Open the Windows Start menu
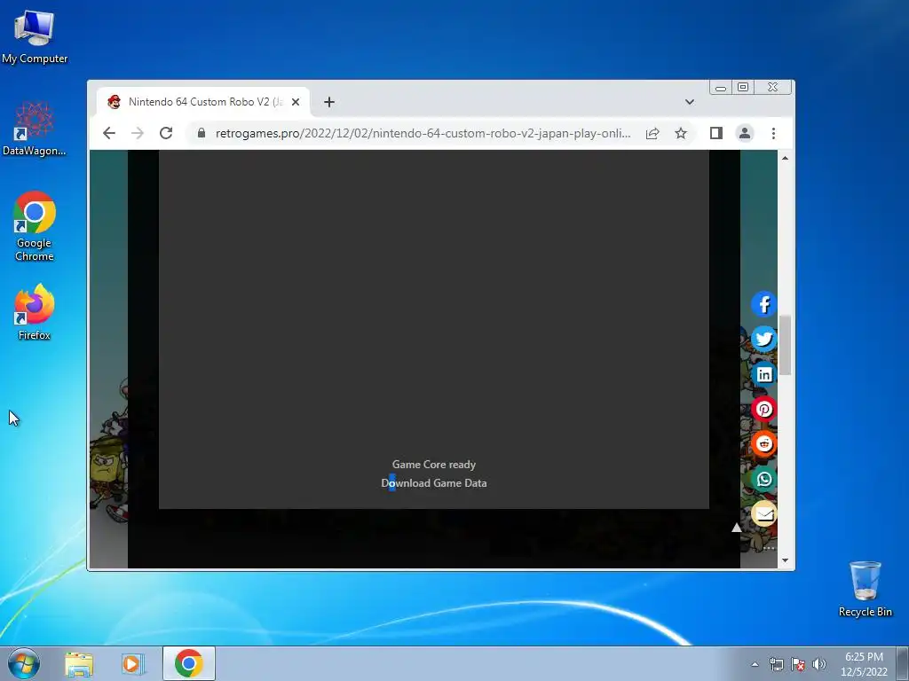The height and width of the screenshot is (681, 909). coord(23,663)
